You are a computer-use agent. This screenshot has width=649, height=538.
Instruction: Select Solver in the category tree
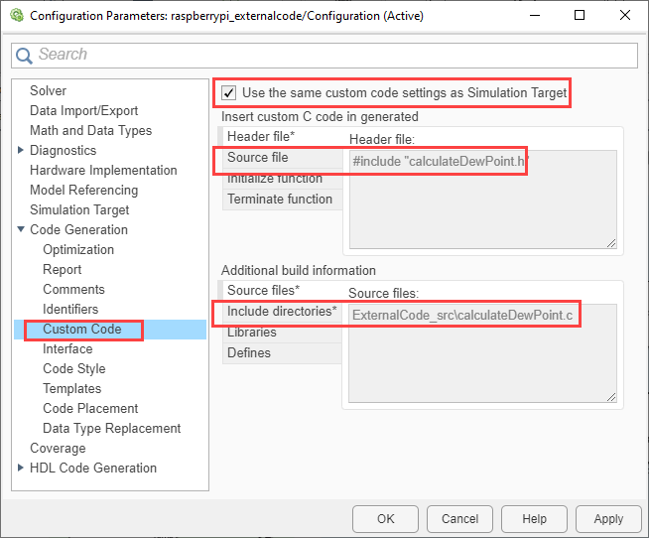click(49, 91)
